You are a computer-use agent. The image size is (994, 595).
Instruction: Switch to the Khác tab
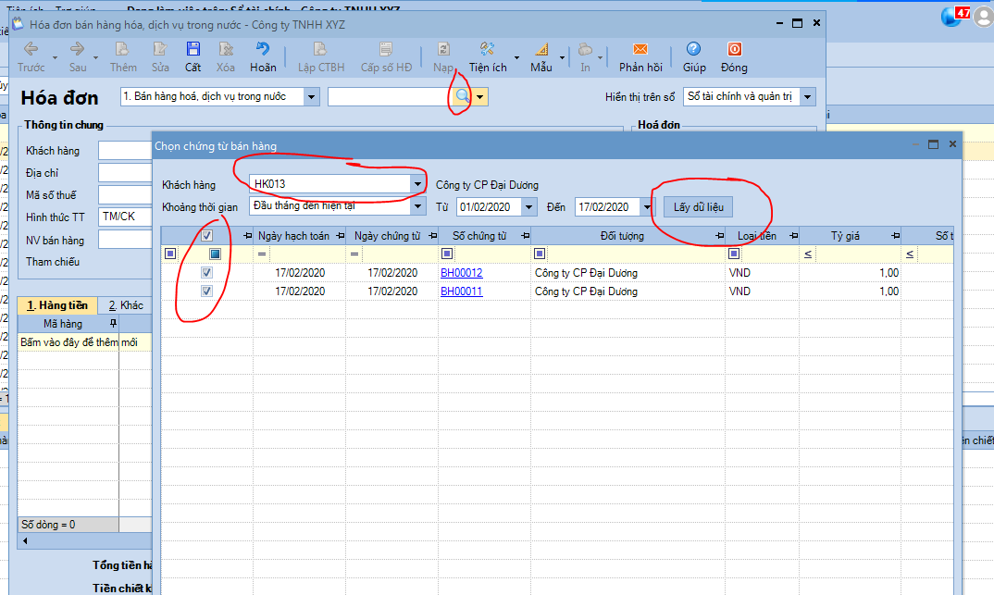[125, 304]
